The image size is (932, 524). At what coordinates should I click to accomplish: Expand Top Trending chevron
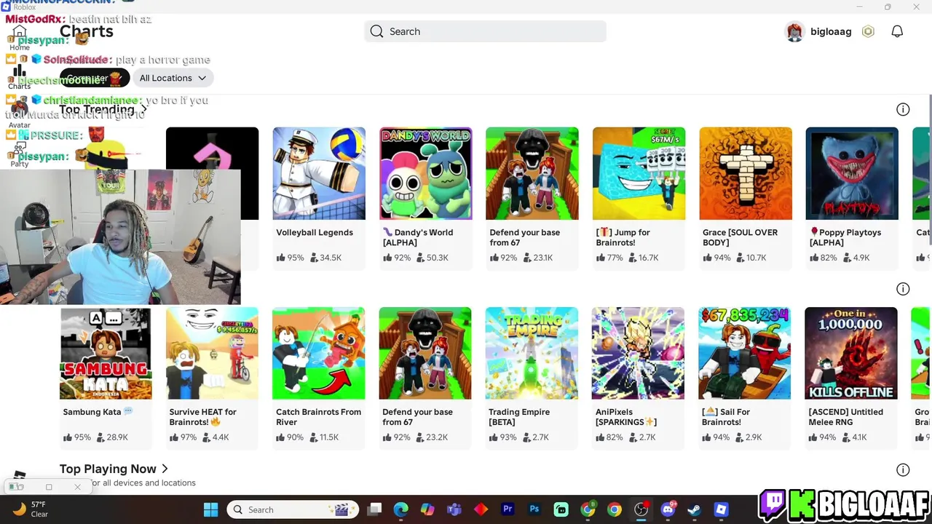pos(143,109)
